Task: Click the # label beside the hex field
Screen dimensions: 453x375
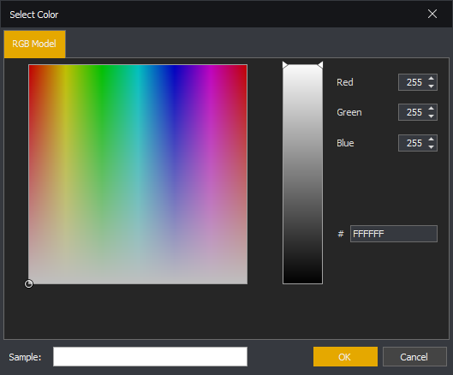Action: tap(341, 234)
